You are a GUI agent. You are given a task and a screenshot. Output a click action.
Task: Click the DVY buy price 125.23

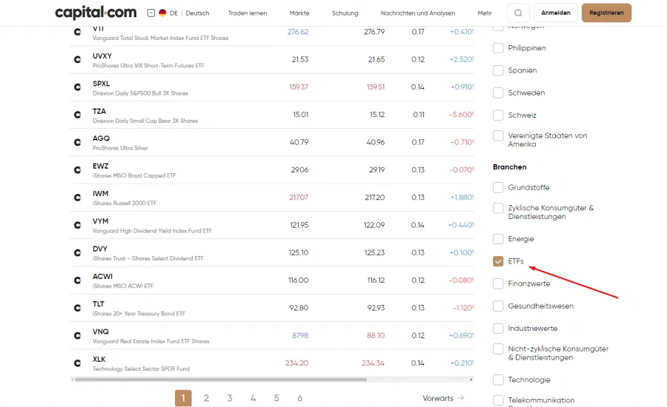point(374,253)
